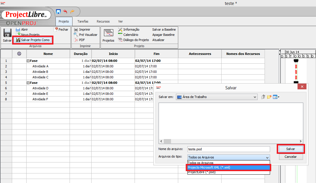Image resolution: width=316 pixels, height=183 pixels.
Task: Click Duração cell of Atividade B
Action: [x=81, y=72]
